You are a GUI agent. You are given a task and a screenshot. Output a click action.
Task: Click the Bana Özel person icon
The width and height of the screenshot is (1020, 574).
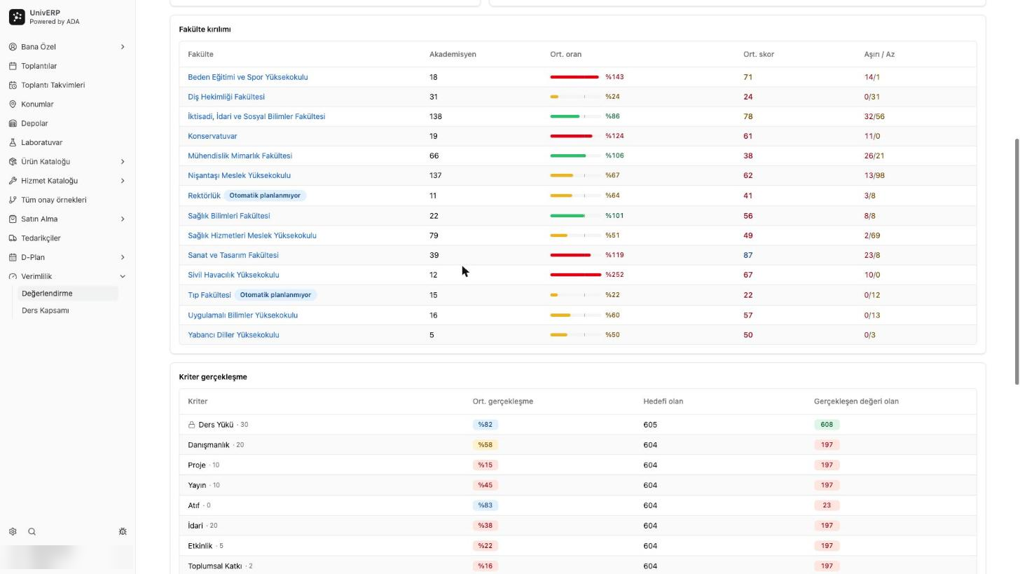13,47
